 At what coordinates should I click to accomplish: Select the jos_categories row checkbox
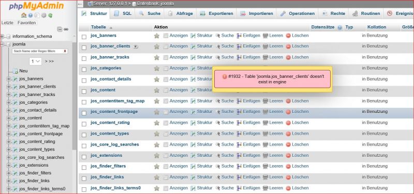coord(84,70)
